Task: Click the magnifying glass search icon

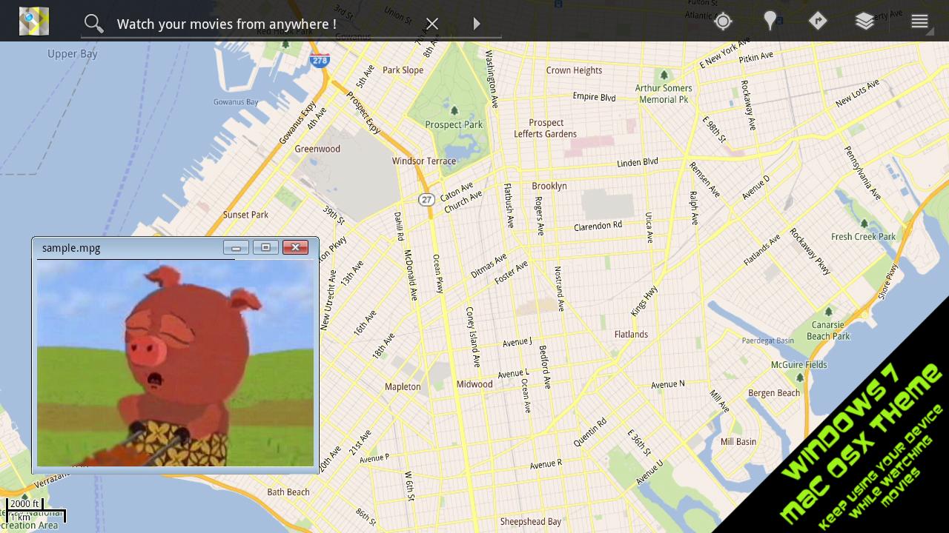Action: coord(93,24)
